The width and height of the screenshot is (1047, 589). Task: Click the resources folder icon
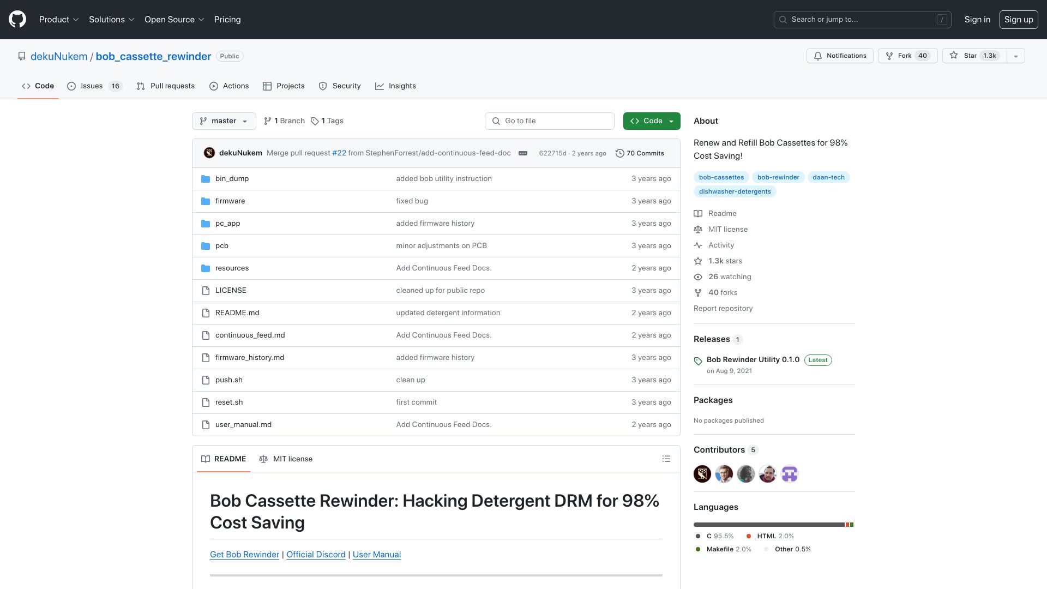tap(206, 268)
